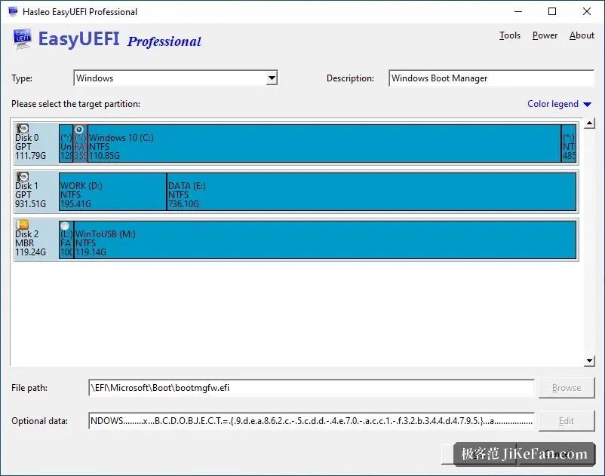Select the unallocated first partition on Disk 0
Screen dimensions: 605x476
(66, 143)
